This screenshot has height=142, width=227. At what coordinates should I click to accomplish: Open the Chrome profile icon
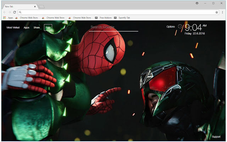(x=197, y=3)
